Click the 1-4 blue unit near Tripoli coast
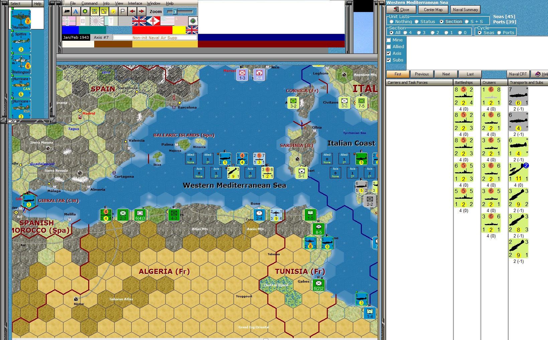Viewport: 548px width, 340px height. tap(370, 313)
